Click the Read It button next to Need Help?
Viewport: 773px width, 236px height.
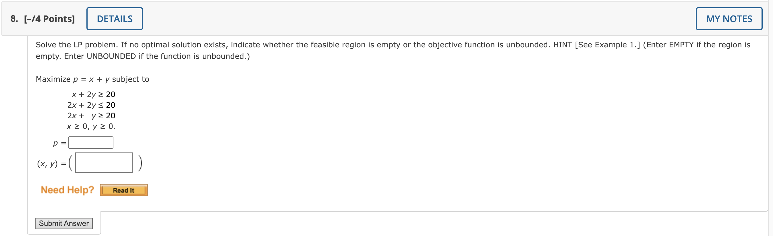point(124,189)
